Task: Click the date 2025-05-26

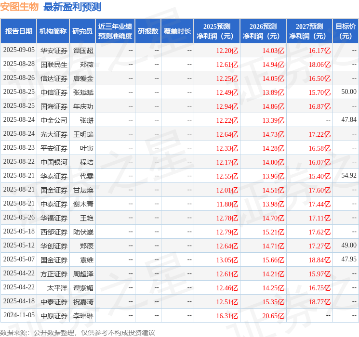Action: pos(19,217)
